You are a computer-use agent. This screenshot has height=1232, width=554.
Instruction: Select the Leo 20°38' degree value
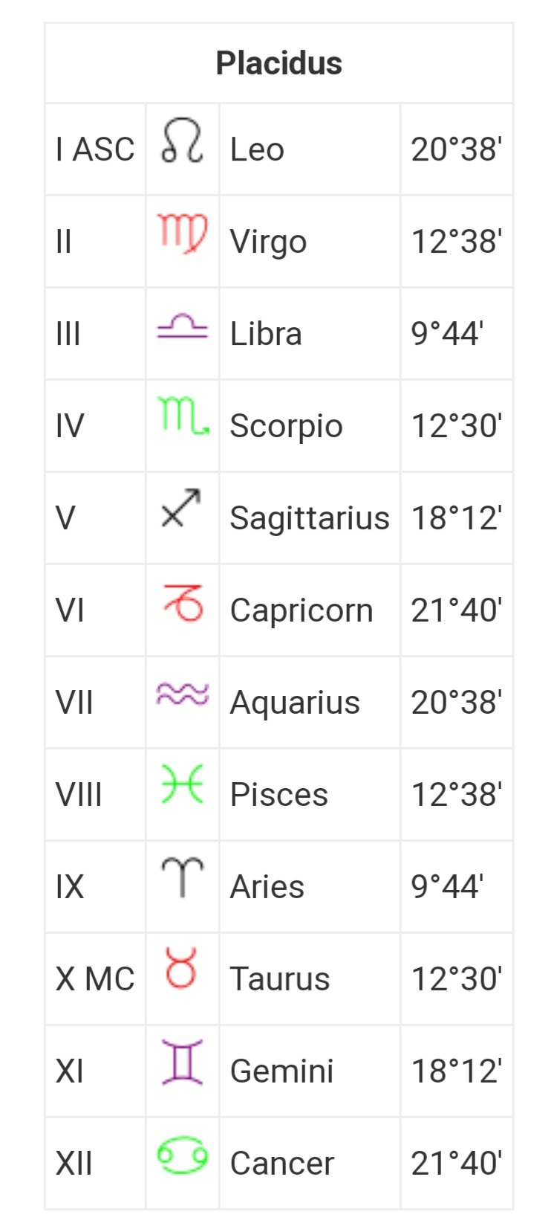[x=456, y=149]
